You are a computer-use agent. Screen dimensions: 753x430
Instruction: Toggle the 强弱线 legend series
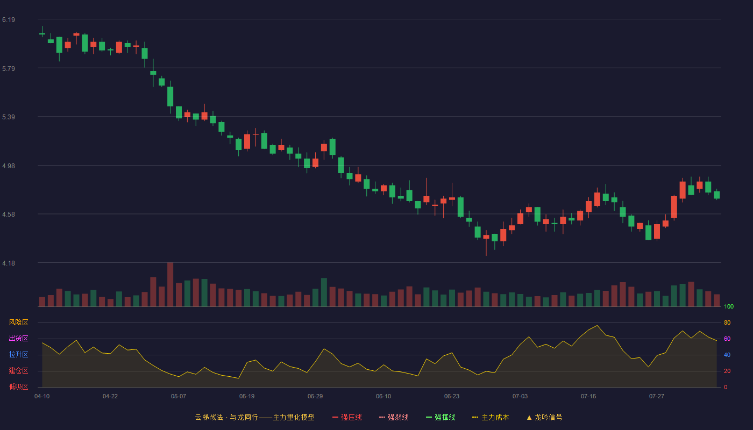(x=394, y=417)
